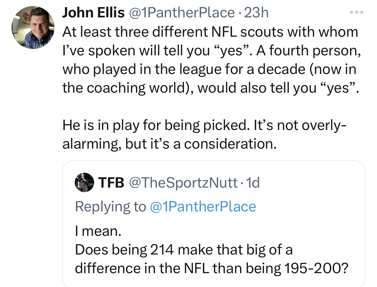Click the @1PantherPlace handle beside John Ellis
Image resolution: width=377 pixels, height=287 pixels.
click(x=182, y=13)
